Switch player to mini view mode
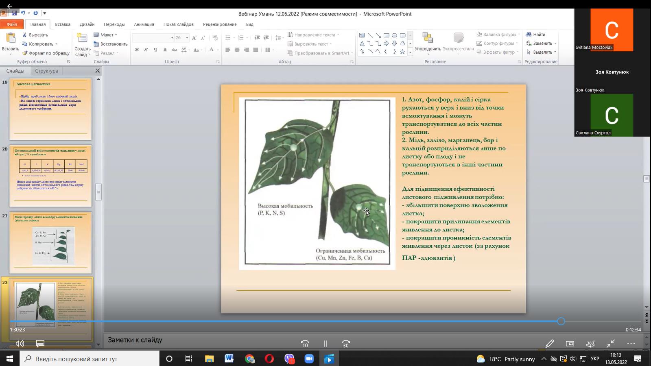This screenshot has width=651, height=366. click(x=570, y=344)
